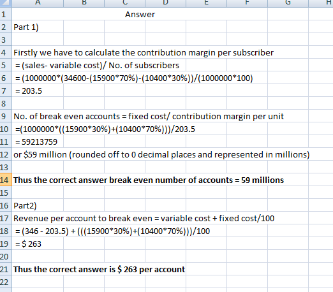The image size is (333, 292).
Task: Select row 13 header
Action: pyautogui.click(x=6, y=167)
